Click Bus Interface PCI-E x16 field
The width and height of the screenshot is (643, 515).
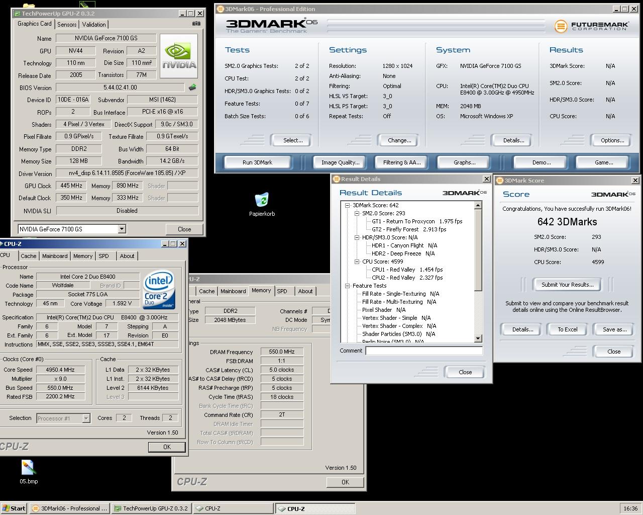tap(162, 112)
